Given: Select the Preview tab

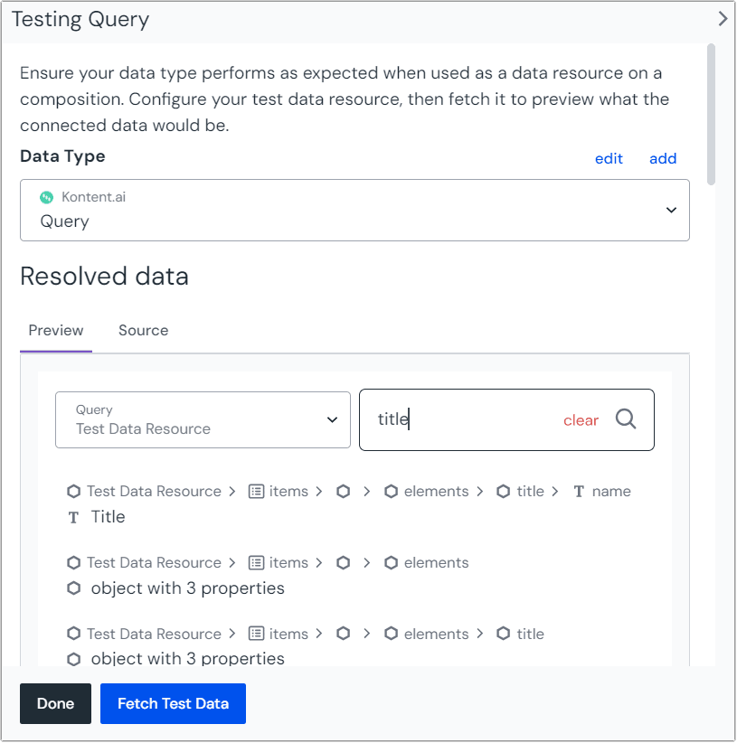Looking at the screenshot, I should tap(55, 330).
